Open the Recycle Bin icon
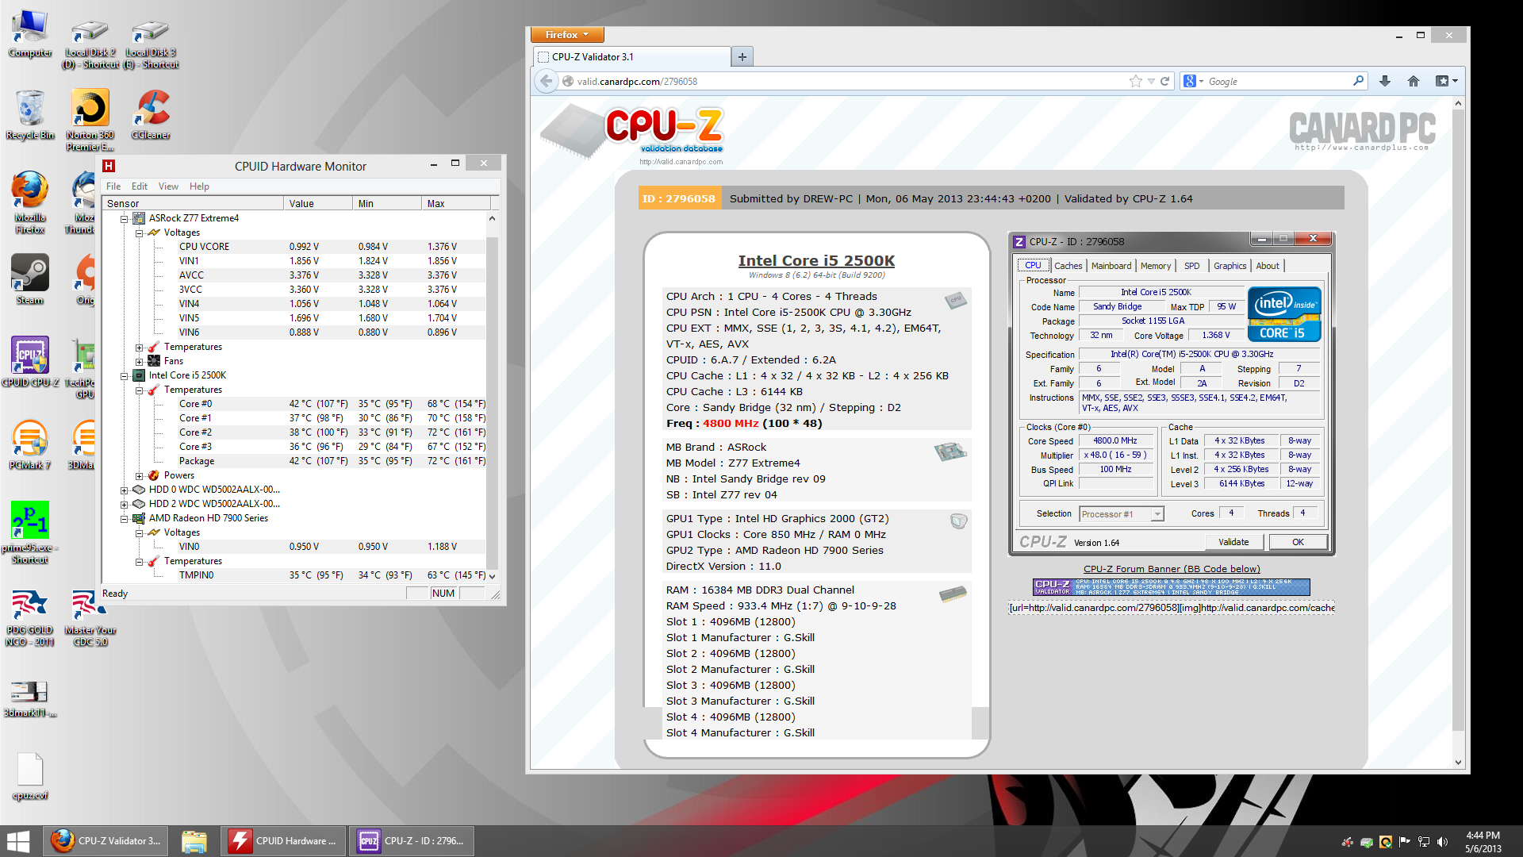The width and height of the screenshot is (1523, 857). [30, 115]
